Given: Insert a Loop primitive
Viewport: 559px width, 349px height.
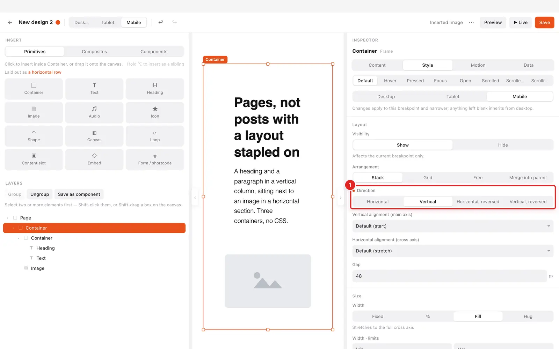Looking at the screenshot, I should tap(155, 136).
